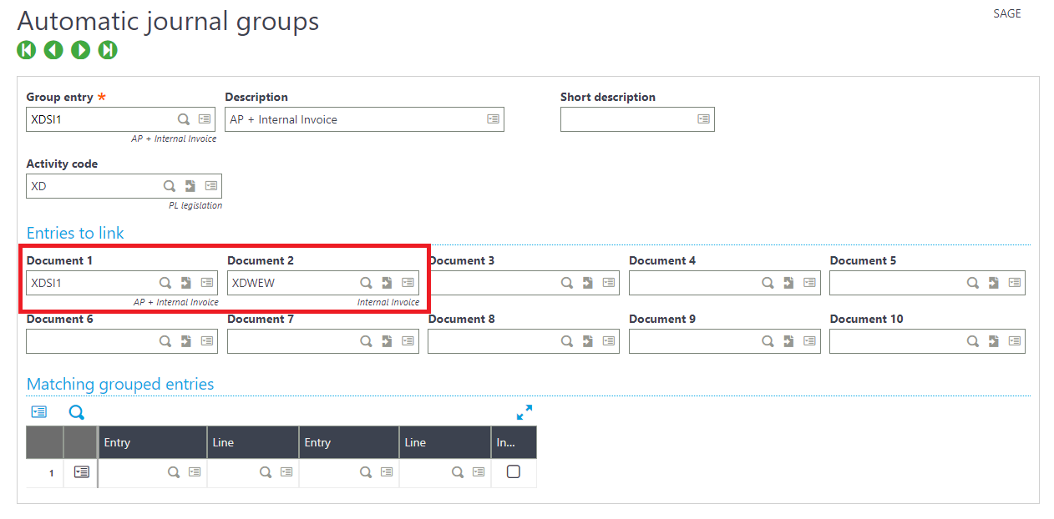
Task: Go to previous record arrow
Action: click(53, 50)
